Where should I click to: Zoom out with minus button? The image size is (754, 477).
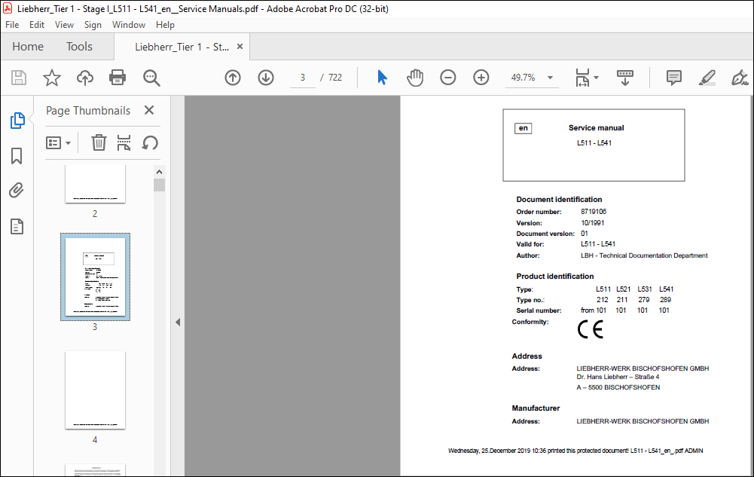(x=447, y=78)
